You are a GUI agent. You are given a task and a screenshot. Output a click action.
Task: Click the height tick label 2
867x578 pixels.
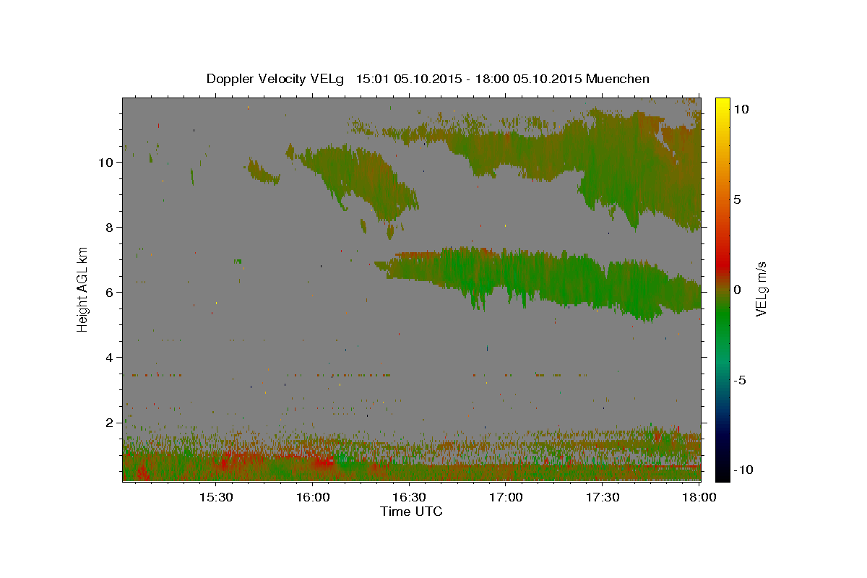click(111, 422)
